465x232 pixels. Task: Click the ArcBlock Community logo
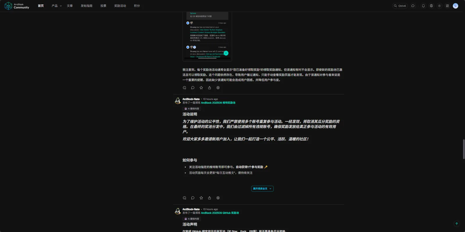click(17, 6)
